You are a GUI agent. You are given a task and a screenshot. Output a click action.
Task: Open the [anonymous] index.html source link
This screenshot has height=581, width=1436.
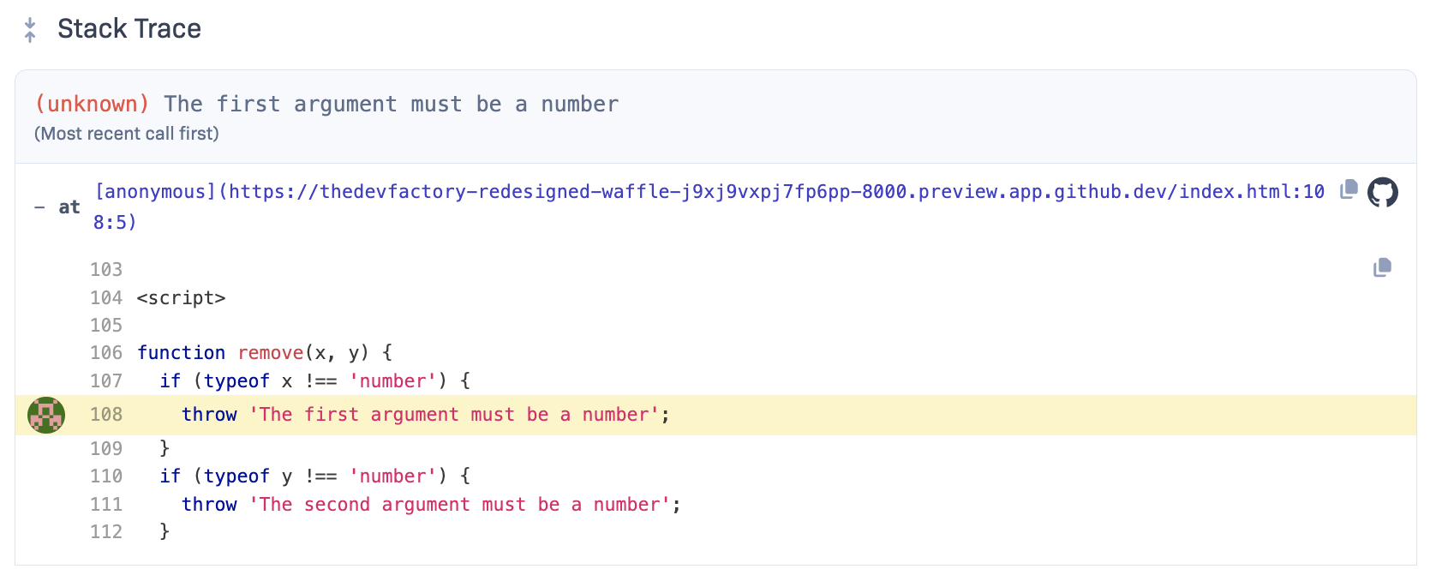709,207
